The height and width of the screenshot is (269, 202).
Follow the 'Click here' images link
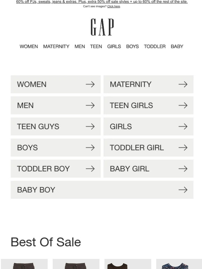click(114, 6)
